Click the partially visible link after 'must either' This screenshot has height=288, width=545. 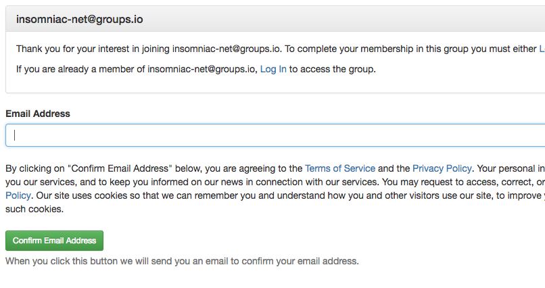coord(542,49)
